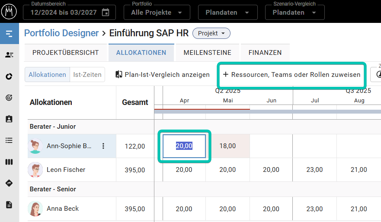Click Ann-Sophie's April allocation cell 20,00
This screenshot has width=381, height=222.
[x=184, y=146]
